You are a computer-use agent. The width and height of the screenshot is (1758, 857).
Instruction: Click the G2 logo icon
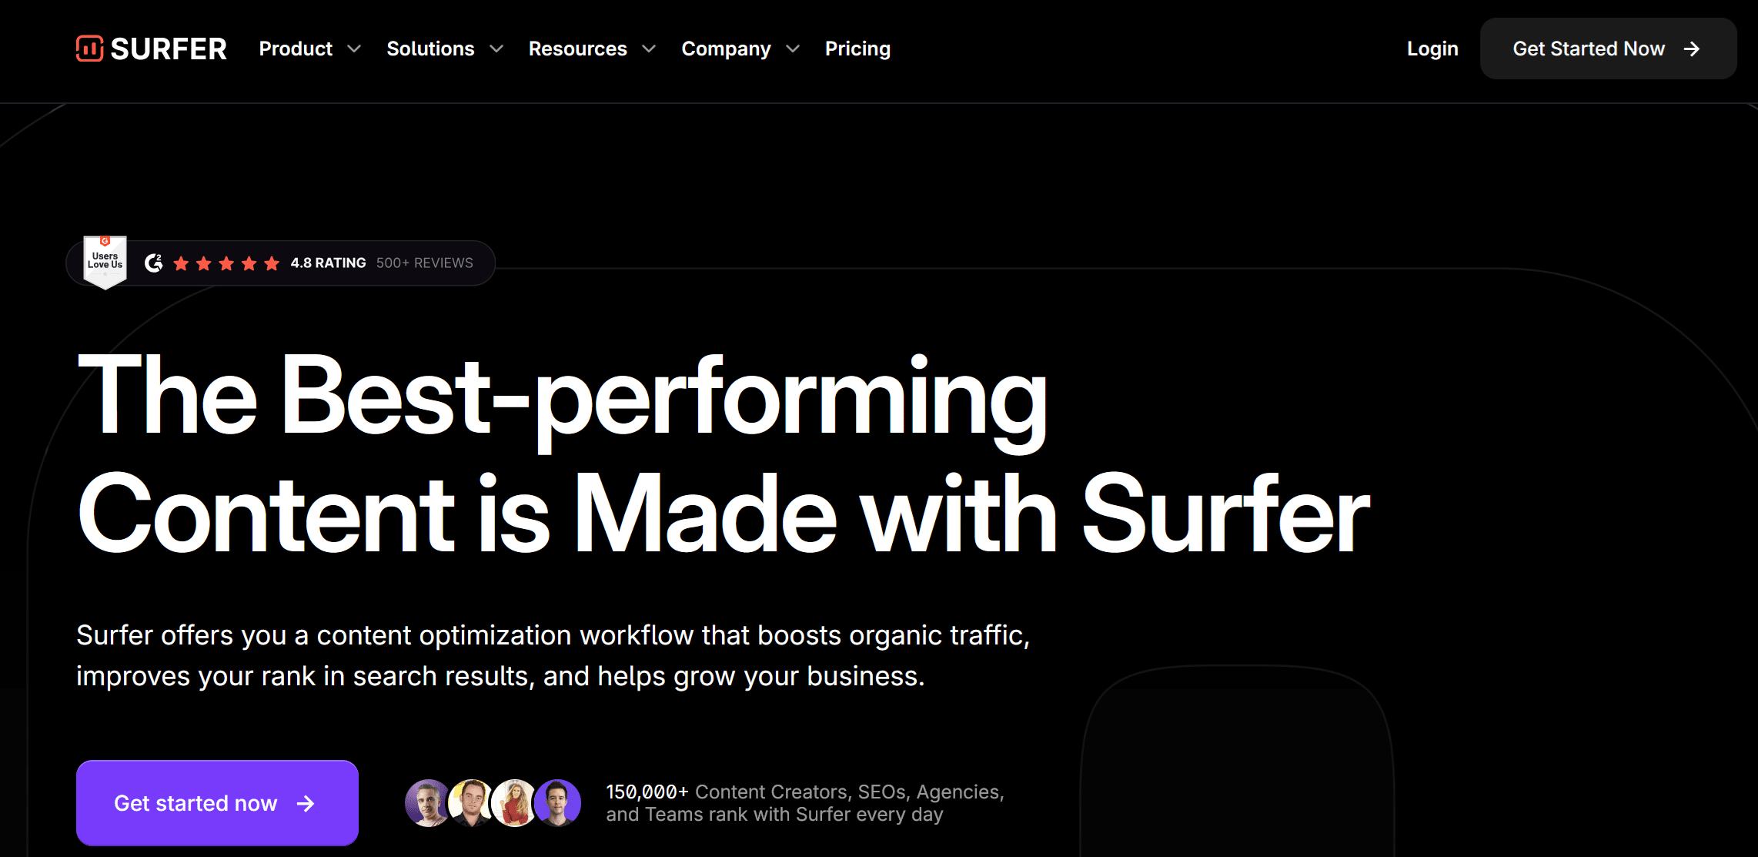tap(154, 263)
